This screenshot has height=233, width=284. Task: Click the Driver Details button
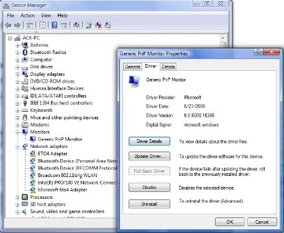[149, 142]
